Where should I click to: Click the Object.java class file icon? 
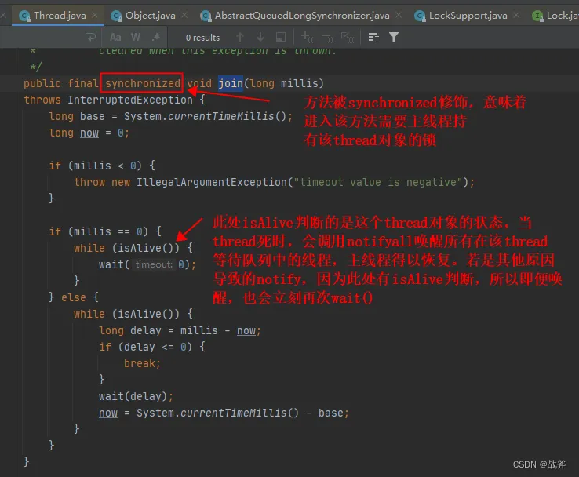tap(116, 16)
